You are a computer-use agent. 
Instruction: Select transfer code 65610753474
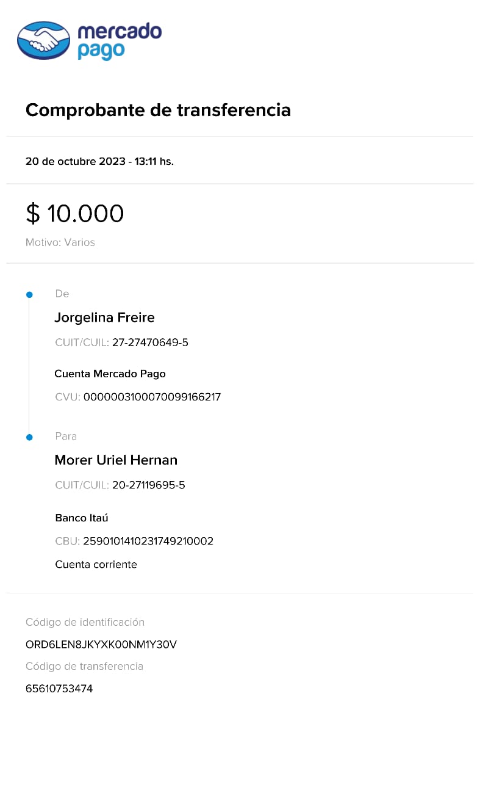59,689
